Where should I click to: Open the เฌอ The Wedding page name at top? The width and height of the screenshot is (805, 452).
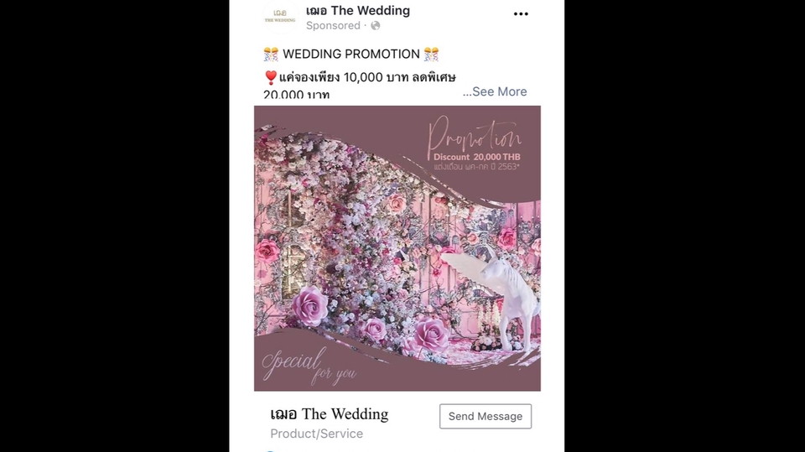pos(358,10)
